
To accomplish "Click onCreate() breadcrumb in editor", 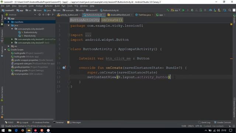I will 112,20.
